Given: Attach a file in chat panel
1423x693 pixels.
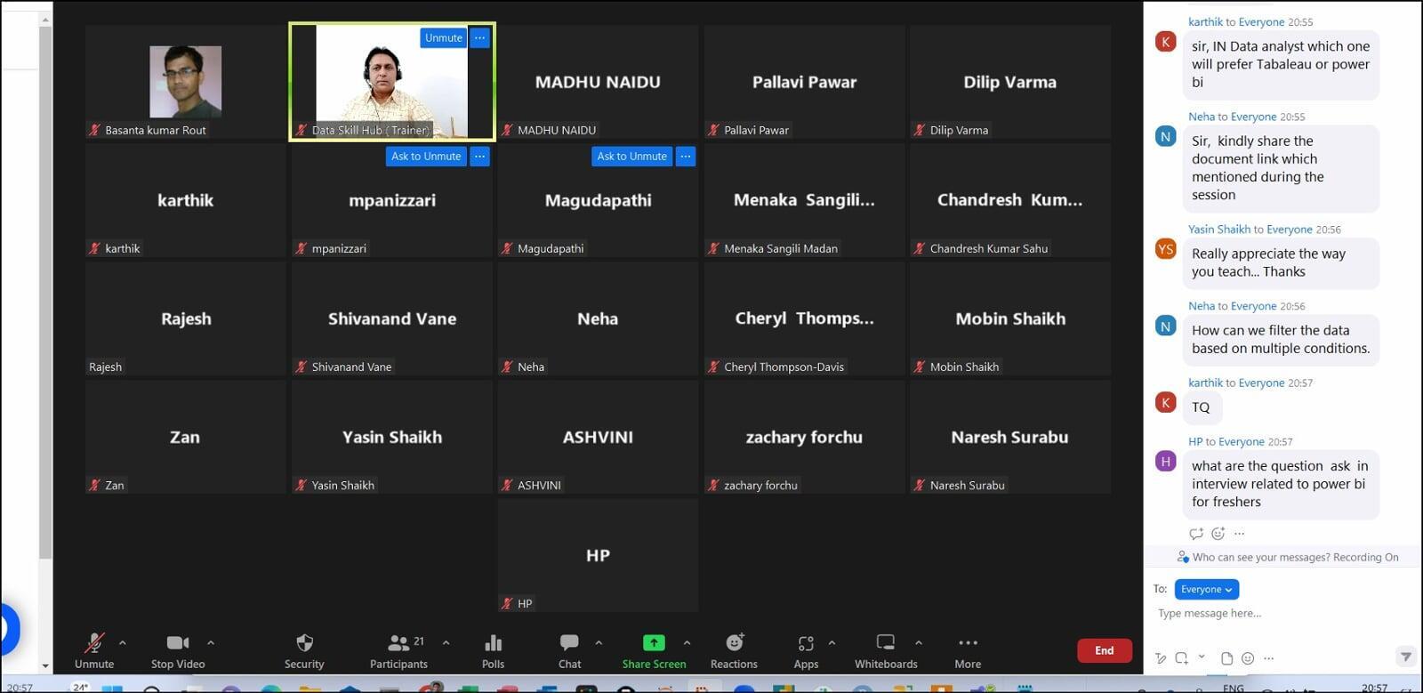Looking at the screenshot, I should click(x=1226, y=658).
